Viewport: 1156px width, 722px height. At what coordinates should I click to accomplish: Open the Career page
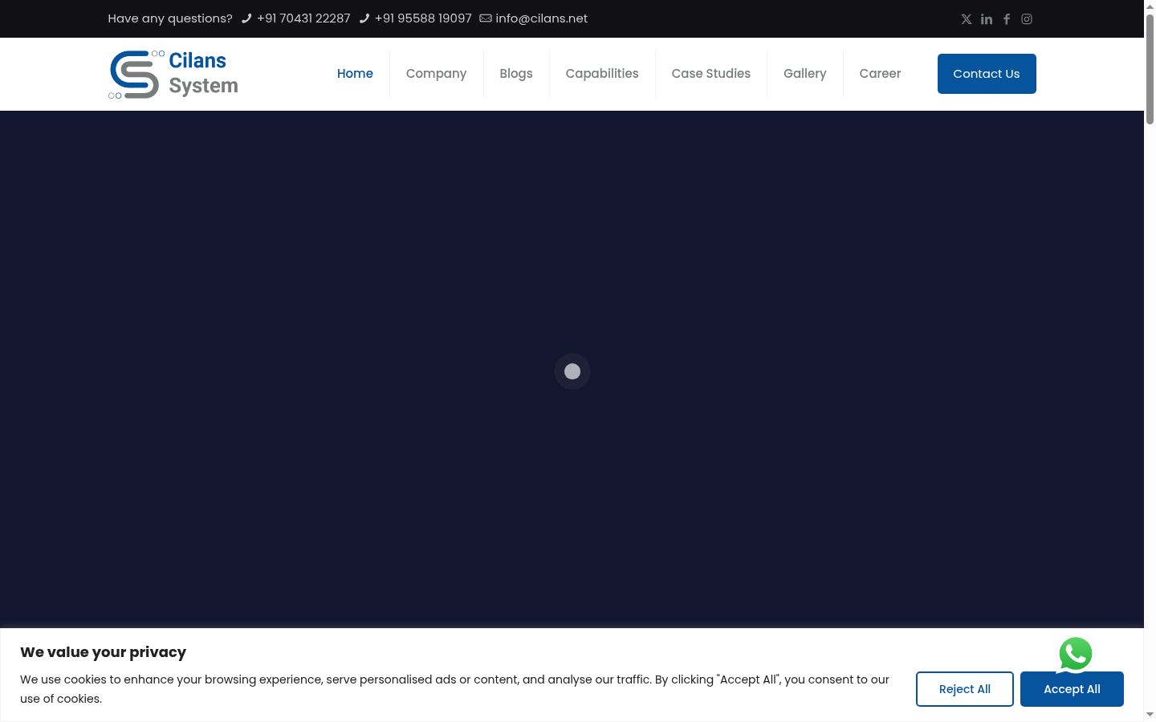point(880,74)
